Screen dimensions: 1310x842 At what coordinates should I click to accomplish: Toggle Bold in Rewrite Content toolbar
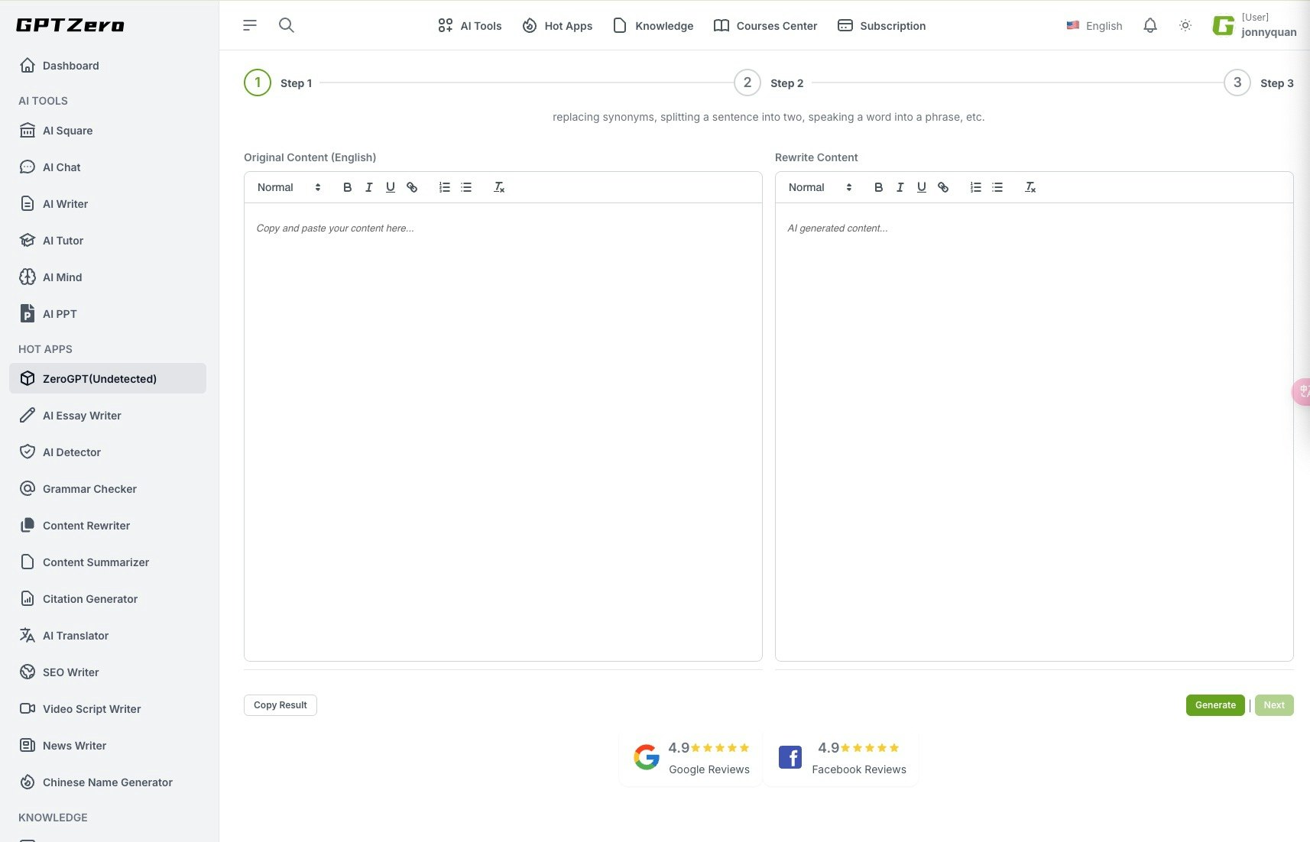tap(878, 187)
